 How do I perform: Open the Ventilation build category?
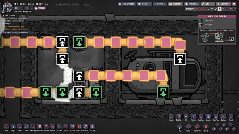pos(39,127)
